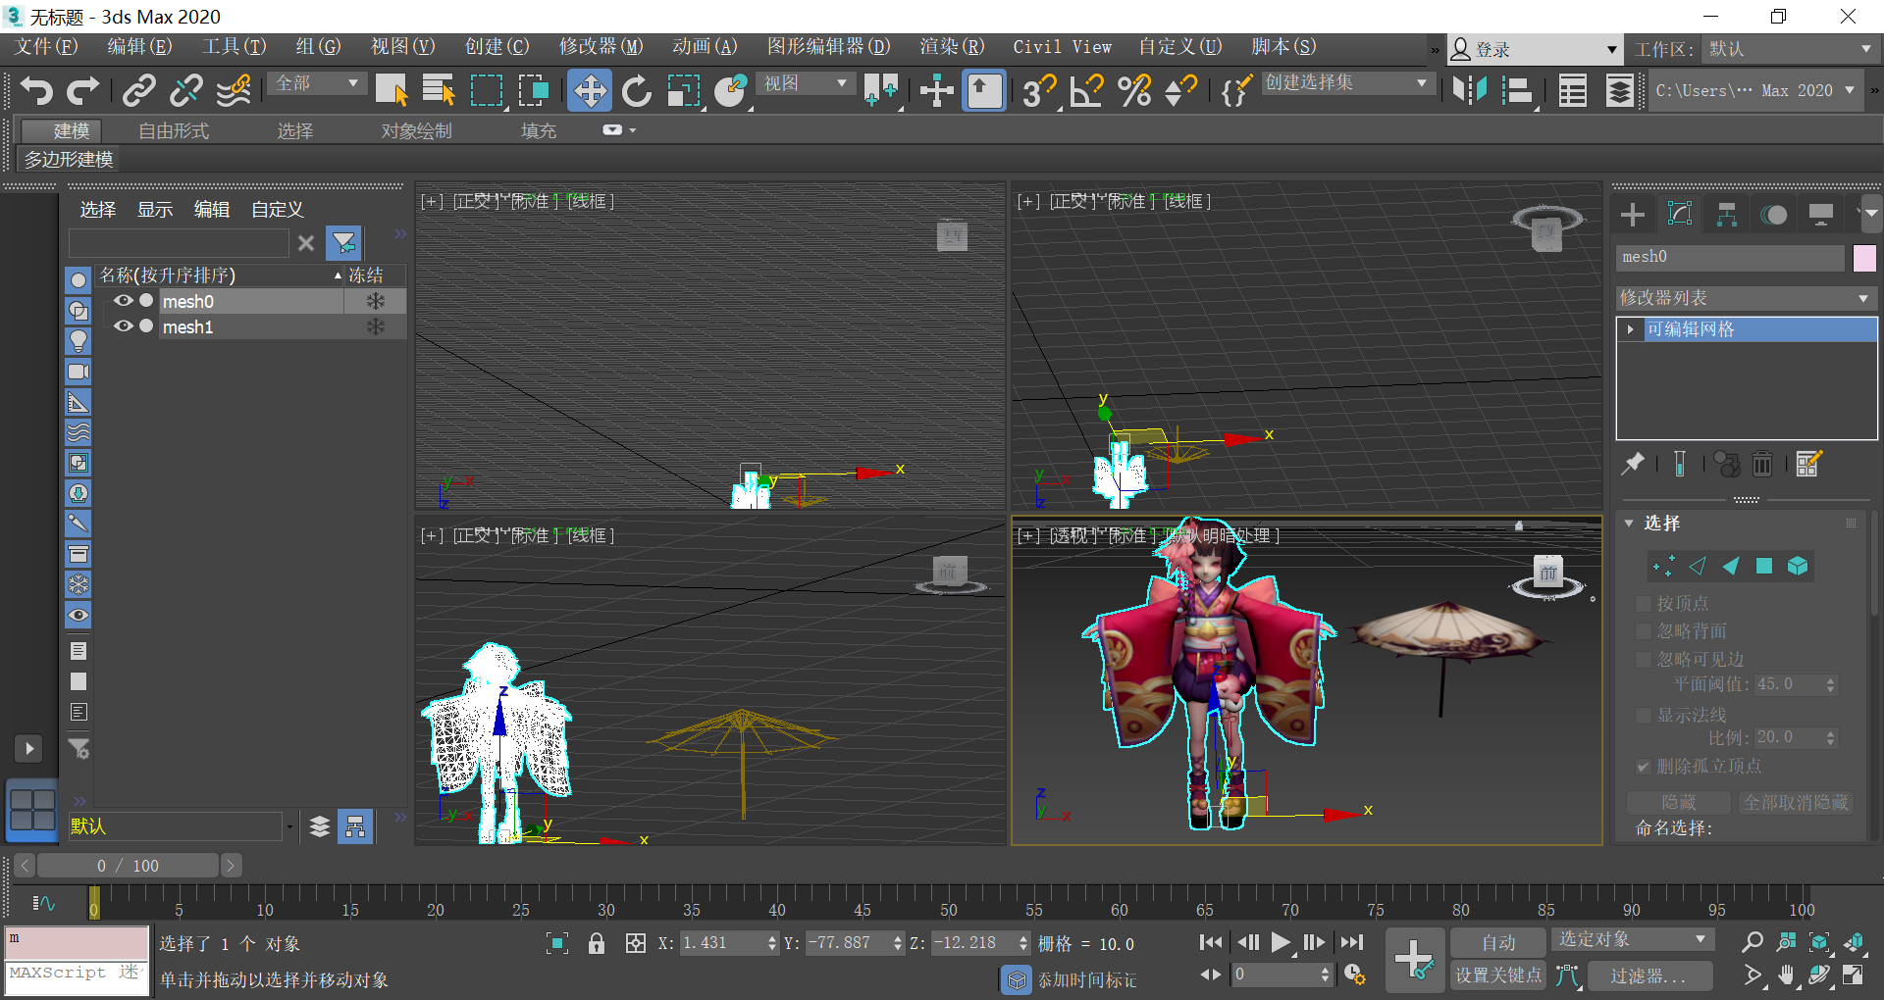Open the Motion tab in command panel
This screenshot has width=1884, height=1000.
(1774, 215)
